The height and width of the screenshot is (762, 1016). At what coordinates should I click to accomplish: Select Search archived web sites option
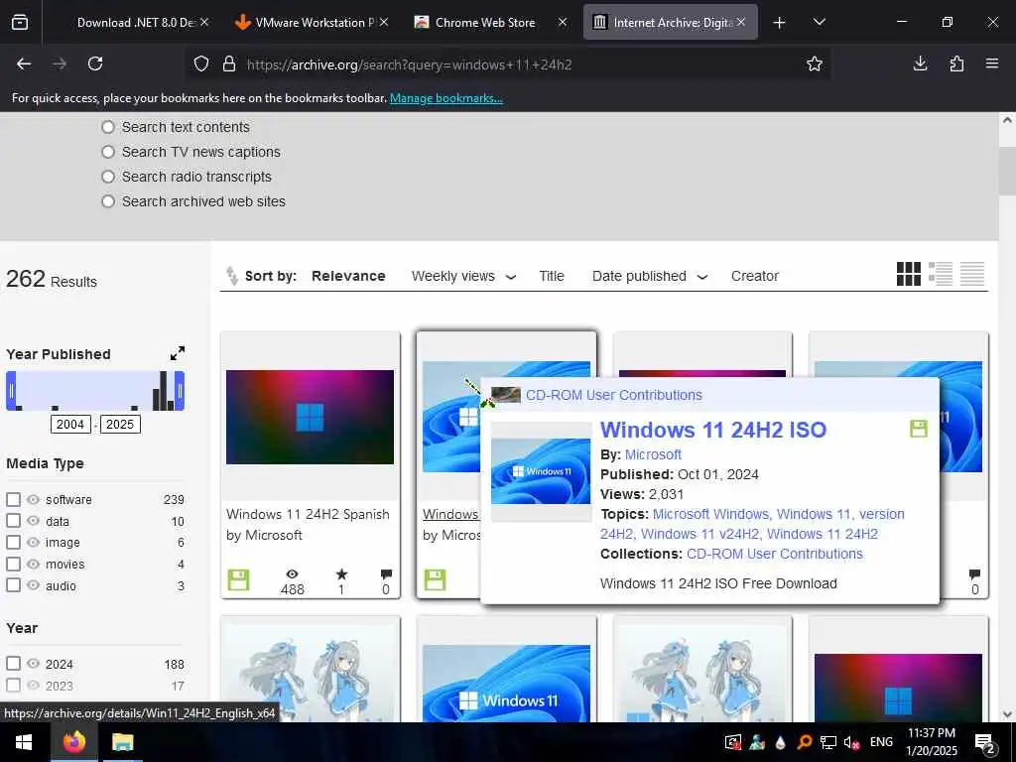(x=108, y=201)
